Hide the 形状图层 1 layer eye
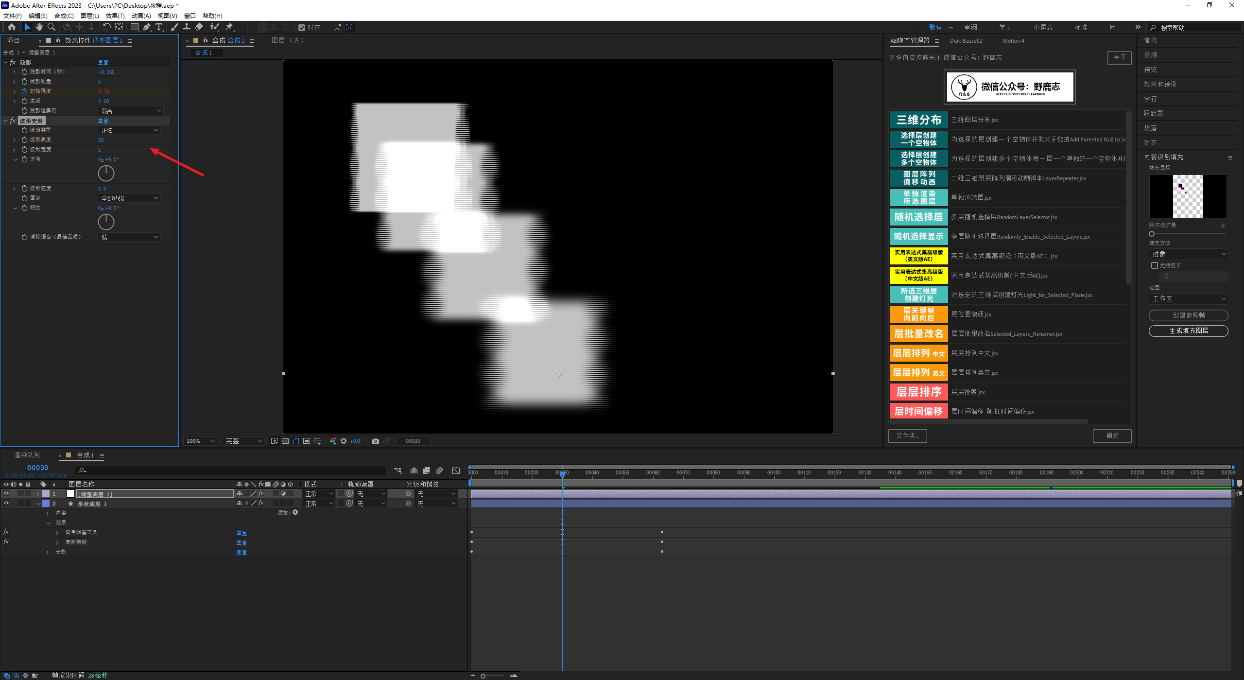The image size is (1244, 680). pos(6,504)
